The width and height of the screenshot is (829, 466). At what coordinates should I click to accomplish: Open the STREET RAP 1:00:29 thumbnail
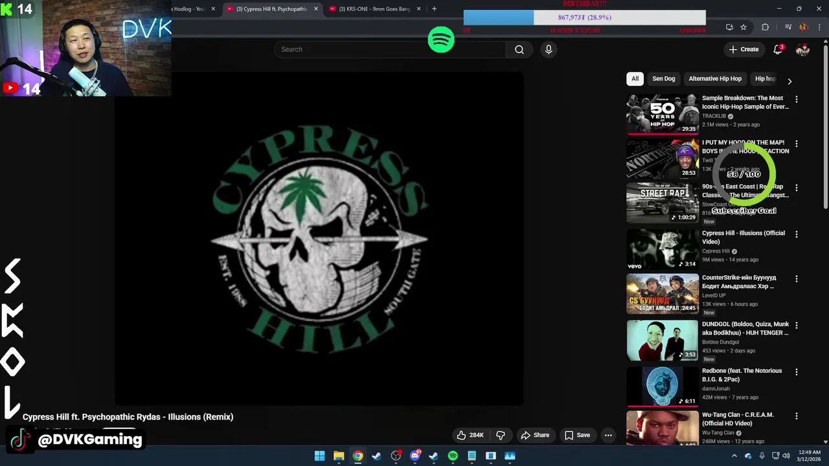662,203
